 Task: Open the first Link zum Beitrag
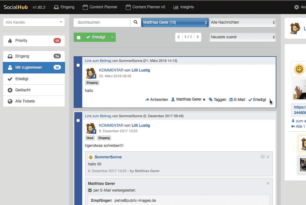pos(98,61)
